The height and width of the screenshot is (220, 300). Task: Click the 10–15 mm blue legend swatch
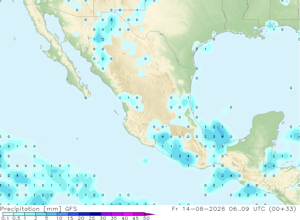tap(63, 214)
